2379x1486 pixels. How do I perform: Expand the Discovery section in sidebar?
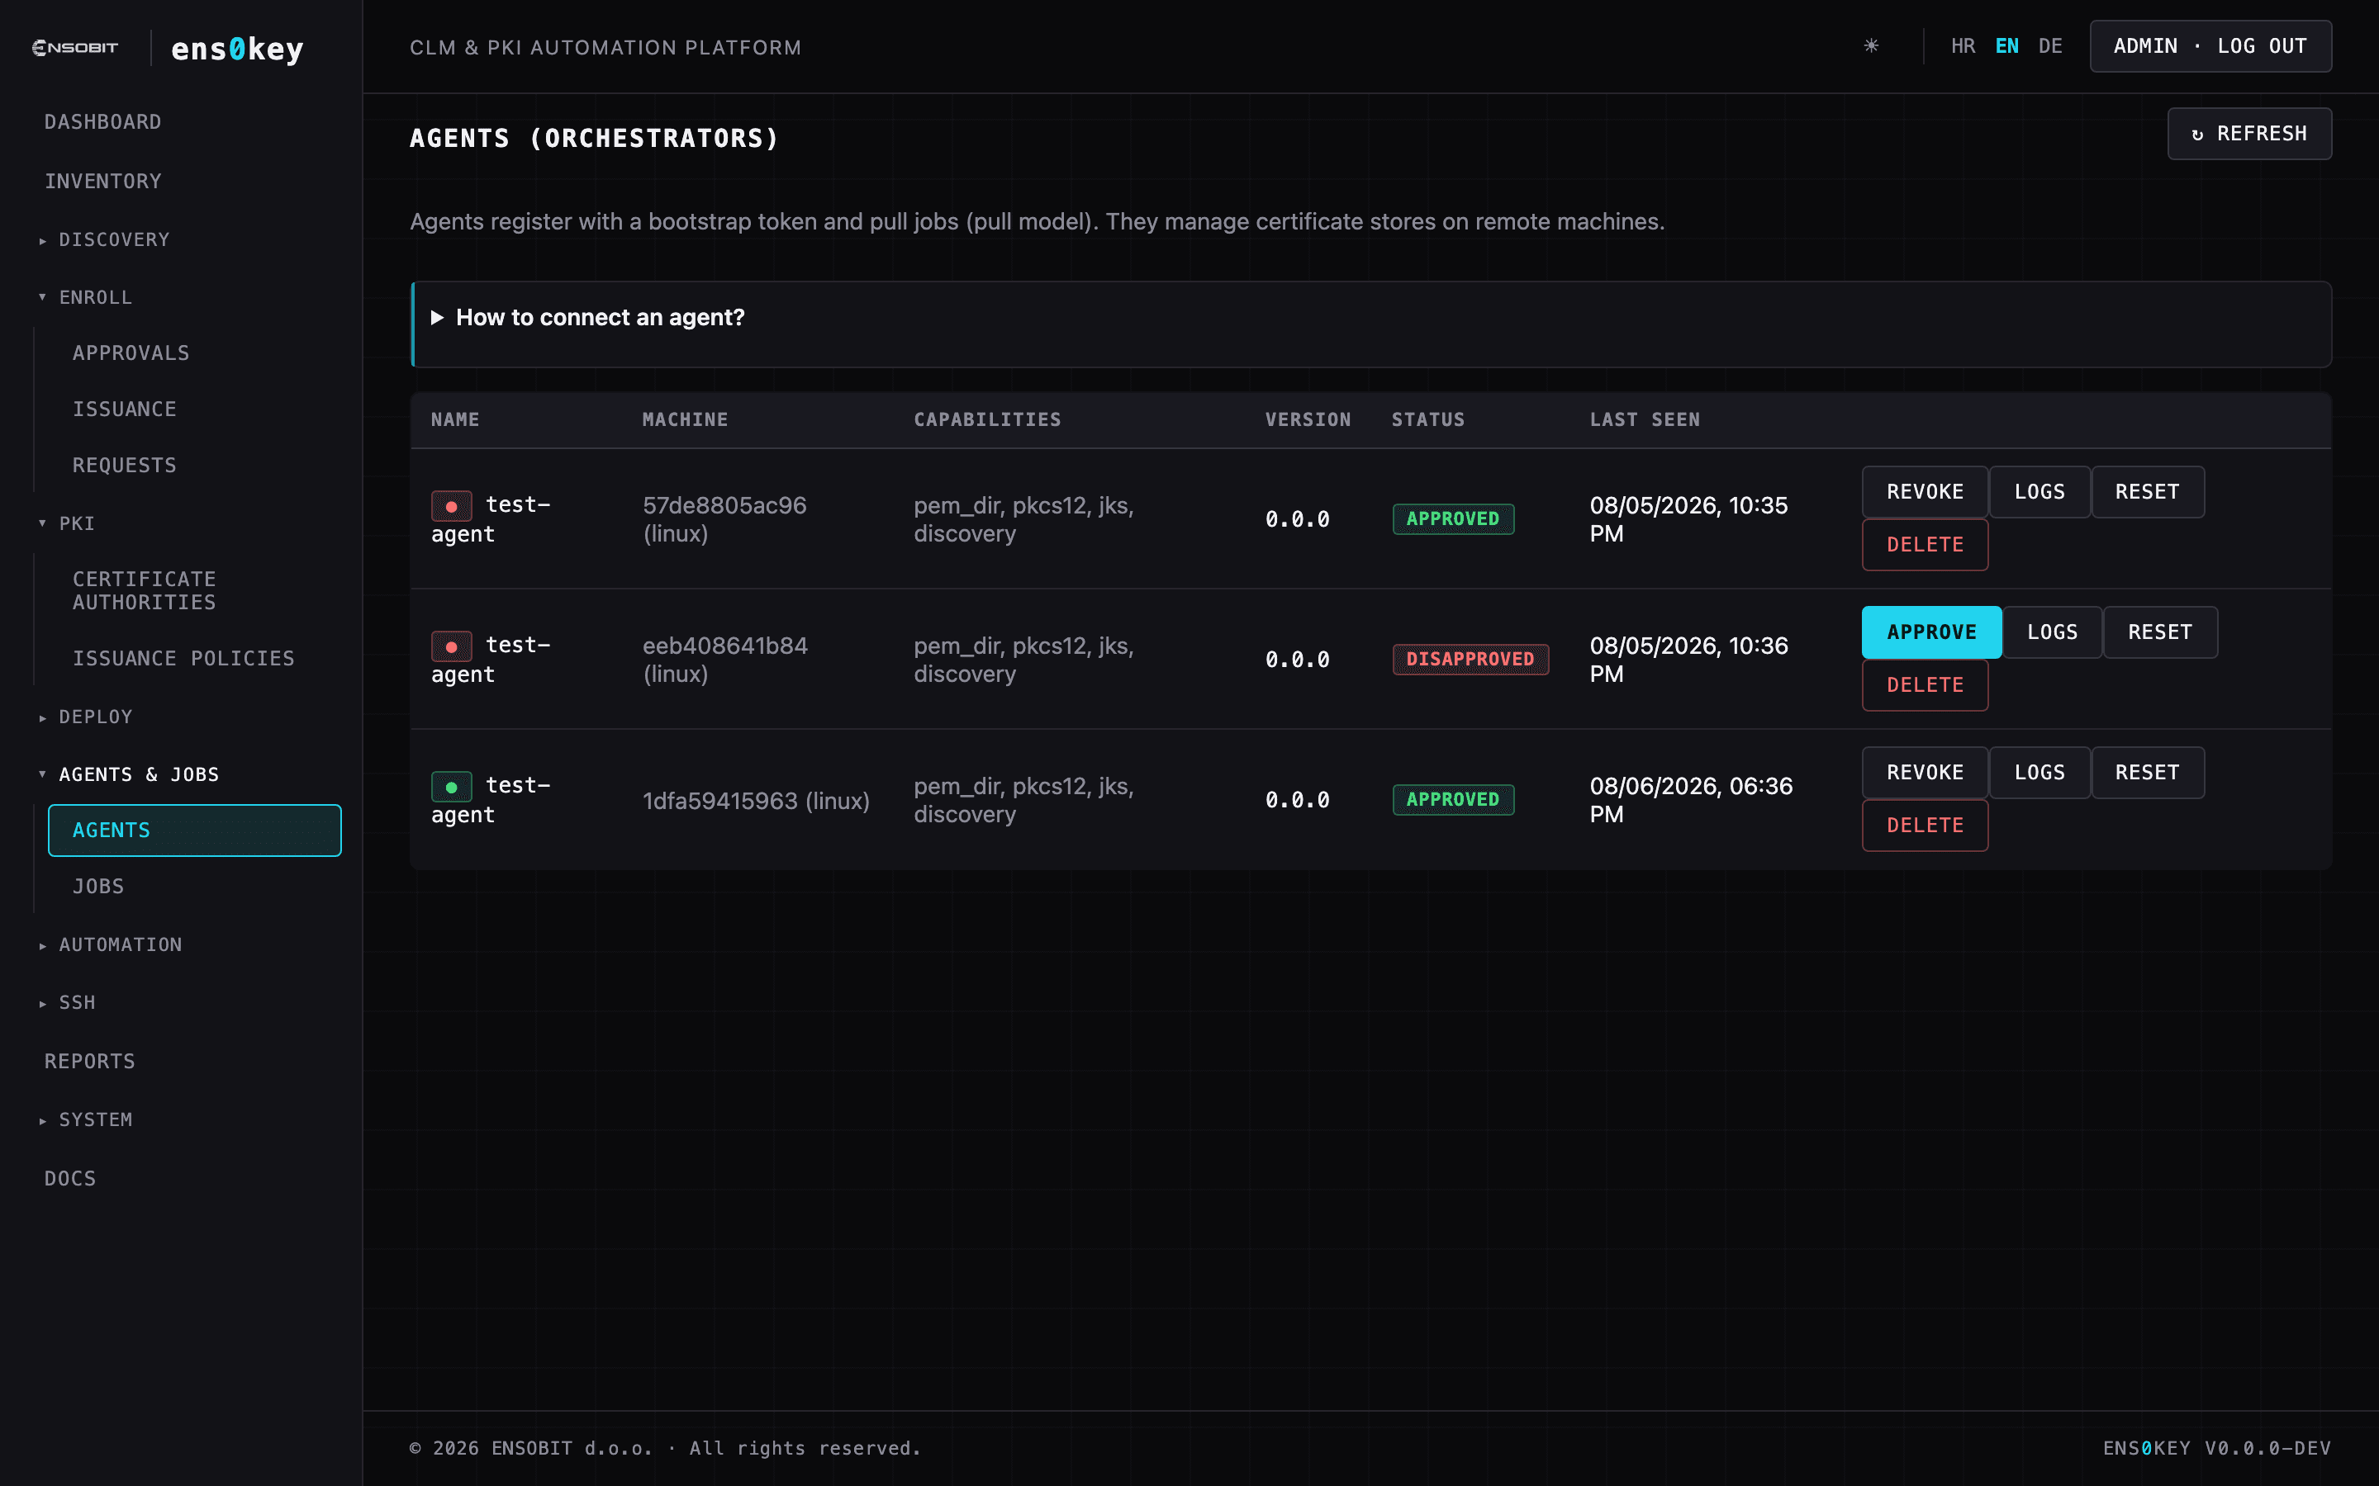coord(103,239)
